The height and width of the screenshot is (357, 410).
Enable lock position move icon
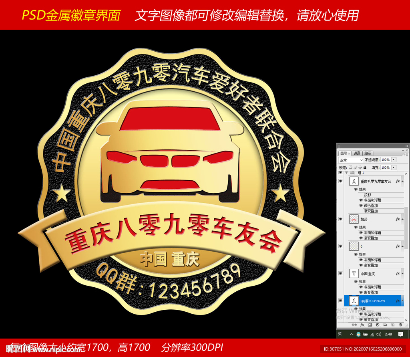point(360,167)
